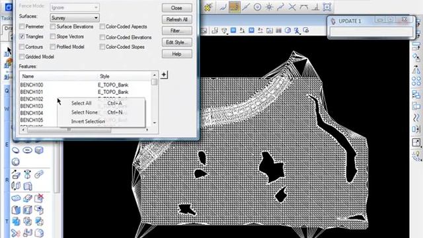This screenshot has width=423, height=238.
Task: Click the Filter... button
Action: coord(176,31)
